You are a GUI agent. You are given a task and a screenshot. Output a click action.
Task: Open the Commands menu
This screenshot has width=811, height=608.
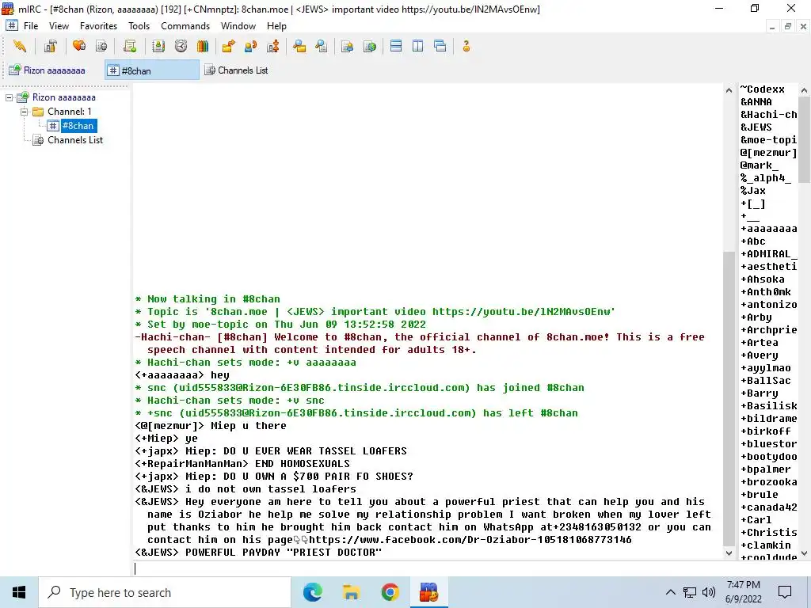185,26
